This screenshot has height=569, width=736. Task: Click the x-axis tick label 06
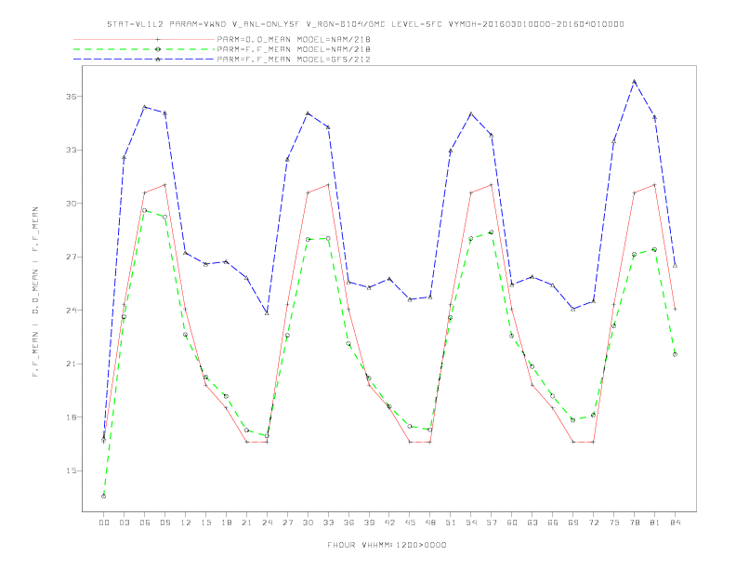[x=145, y=523]
